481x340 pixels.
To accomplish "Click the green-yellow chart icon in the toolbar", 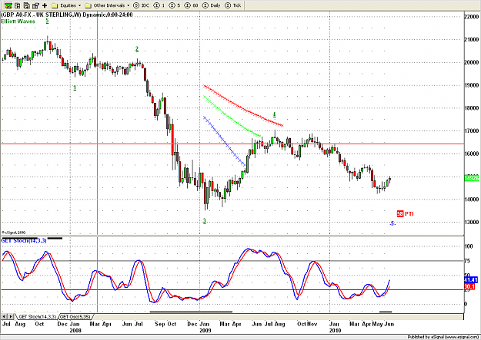I will (x=8, y=5).
